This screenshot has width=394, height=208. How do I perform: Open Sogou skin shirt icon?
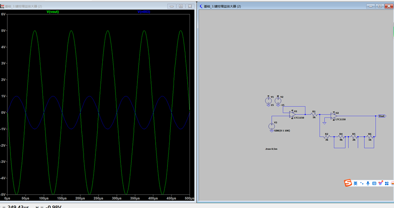coord(380,183)
